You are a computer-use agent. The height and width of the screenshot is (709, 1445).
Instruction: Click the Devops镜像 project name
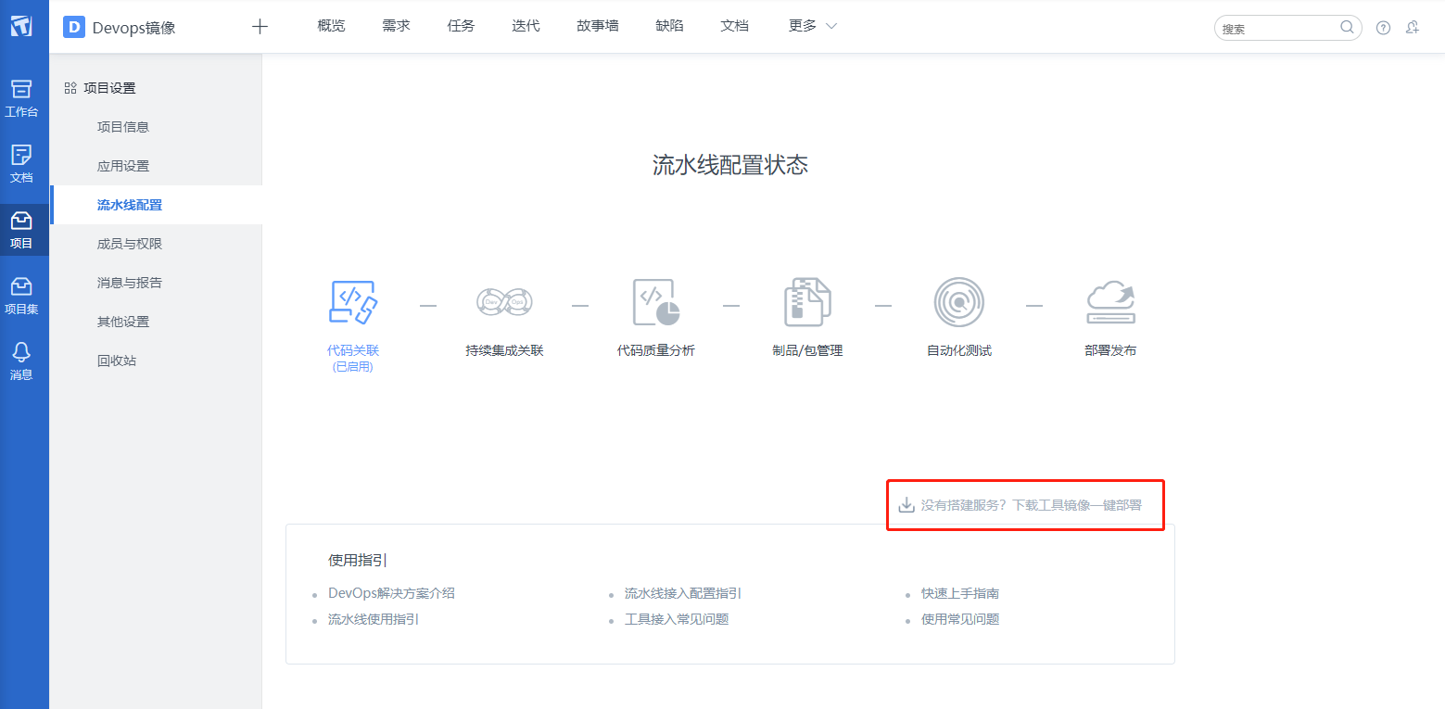click(x=134, y=28)
